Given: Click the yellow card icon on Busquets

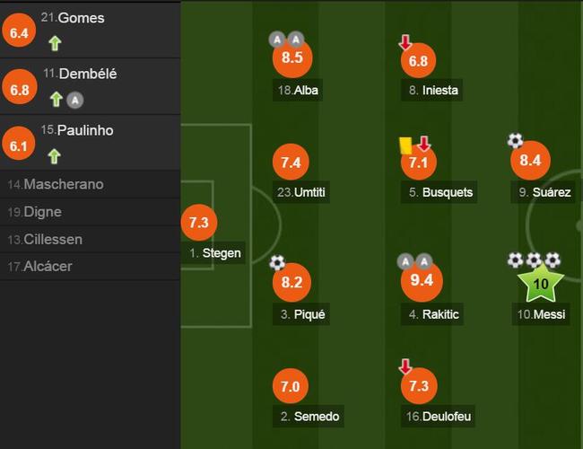Looking at the screenshot, I should (405, 145).
